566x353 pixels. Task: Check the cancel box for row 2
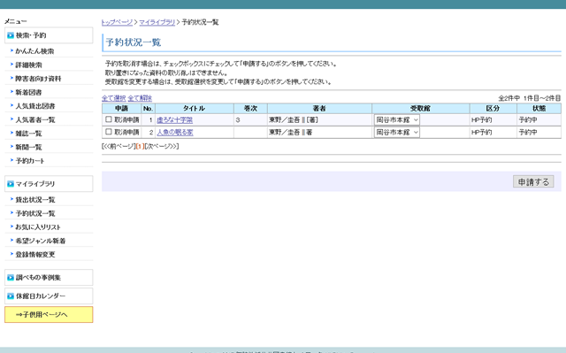(108, 132)
